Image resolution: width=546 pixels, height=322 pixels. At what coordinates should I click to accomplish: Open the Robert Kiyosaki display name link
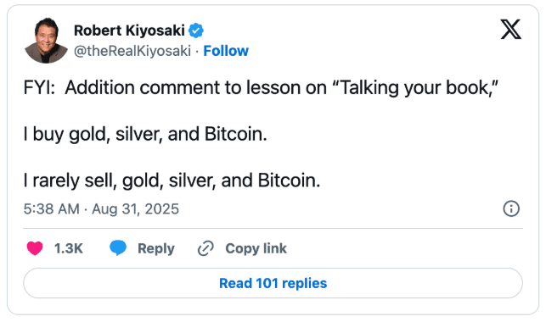coord(129,31)
